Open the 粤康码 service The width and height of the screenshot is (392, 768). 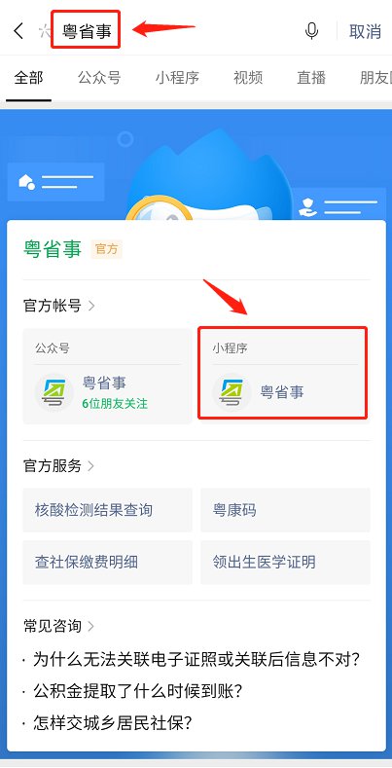[x=285, y=510]
